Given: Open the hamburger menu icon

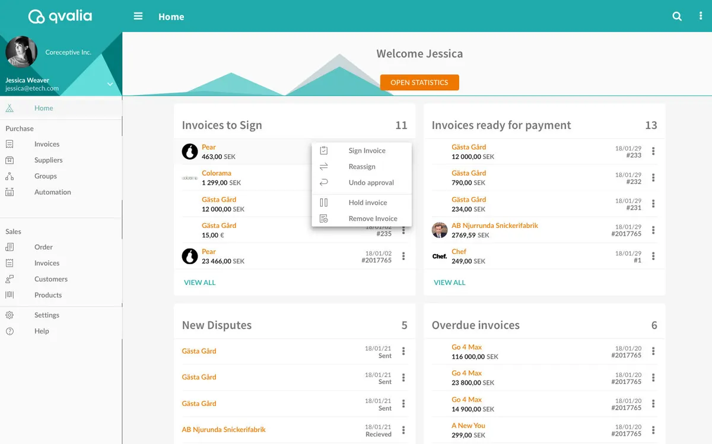Looking at the screenshot, I should tap(138, 16).
